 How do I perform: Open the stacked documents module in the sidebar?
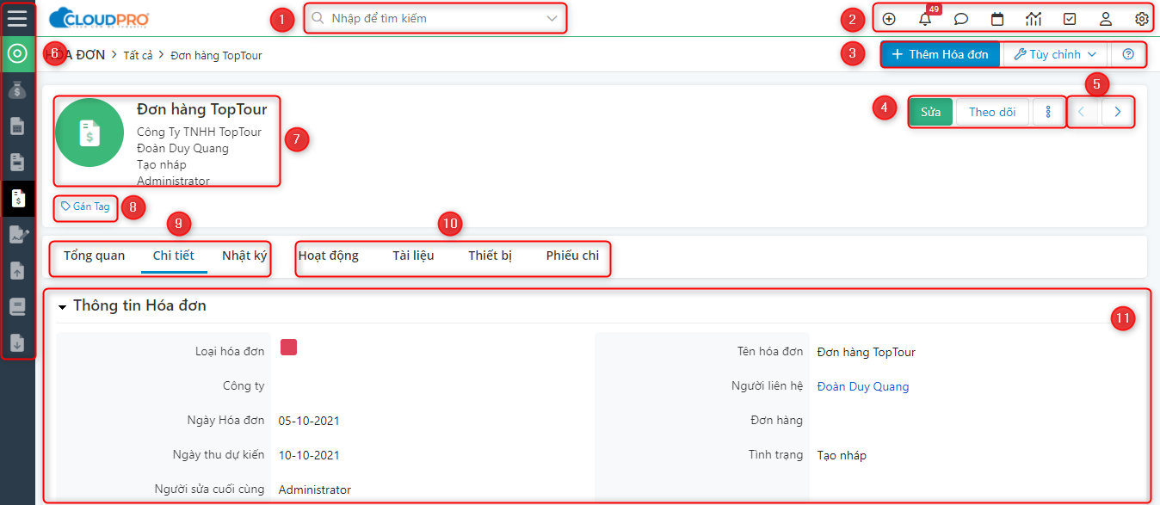tap(17, 162)
